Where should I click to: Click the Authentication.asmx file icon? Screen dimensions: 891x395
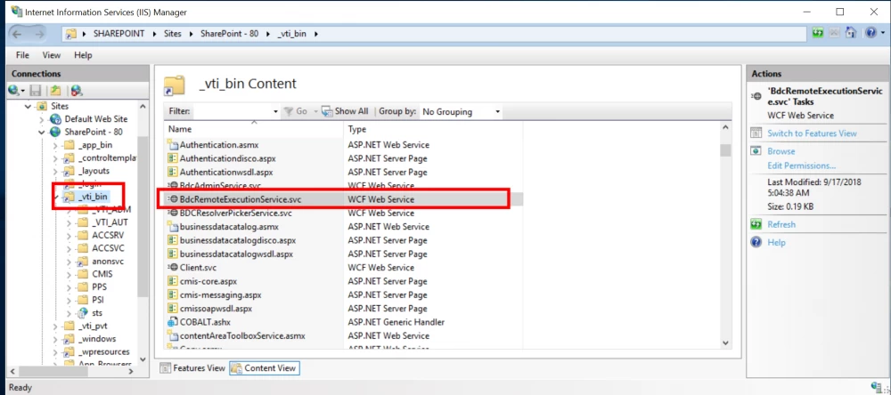(173, 145)
